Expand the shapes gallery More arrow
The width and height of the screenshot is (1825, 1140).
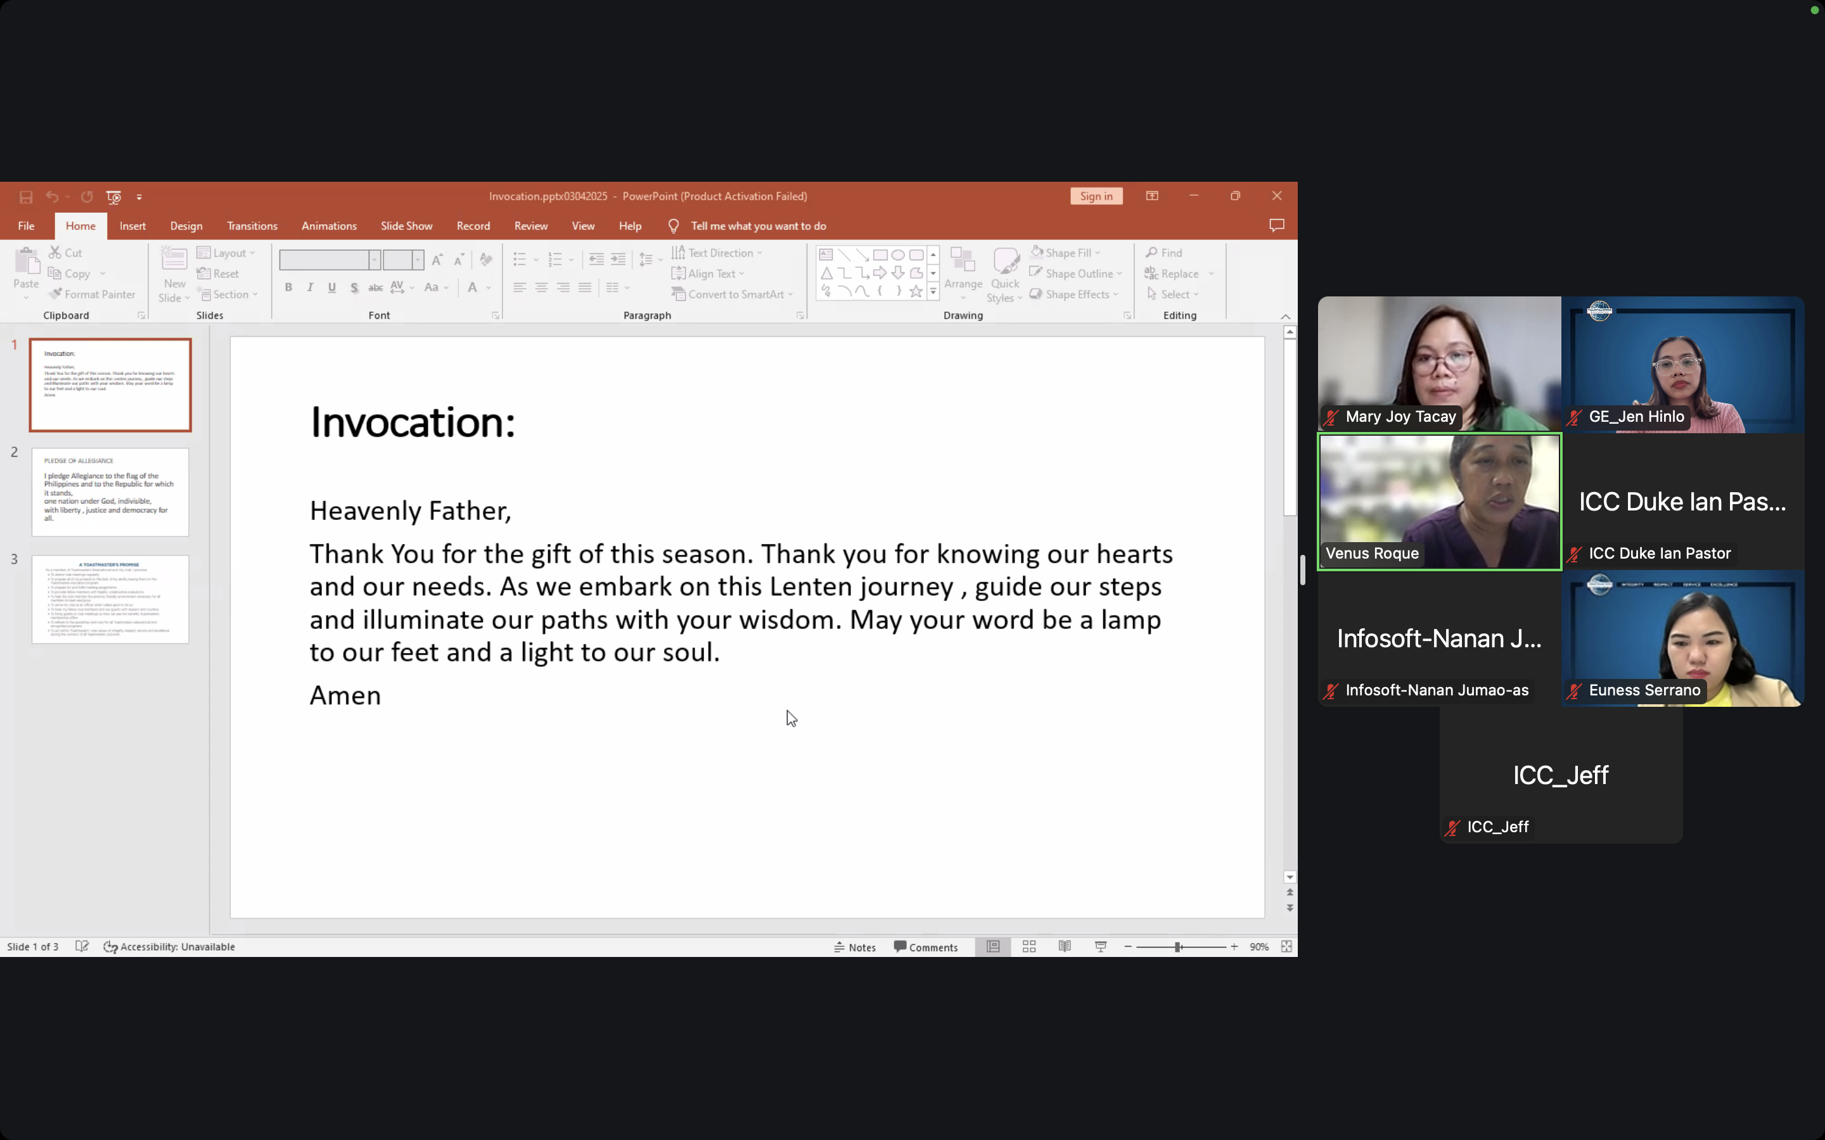pyautogui.click(x=933, y=292)
